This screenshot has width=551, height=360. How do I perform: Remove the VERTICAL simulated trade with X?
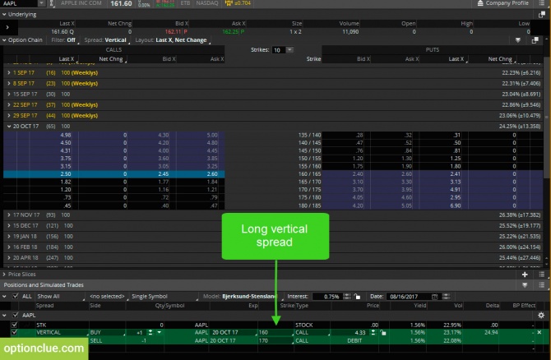pos(539,332)
